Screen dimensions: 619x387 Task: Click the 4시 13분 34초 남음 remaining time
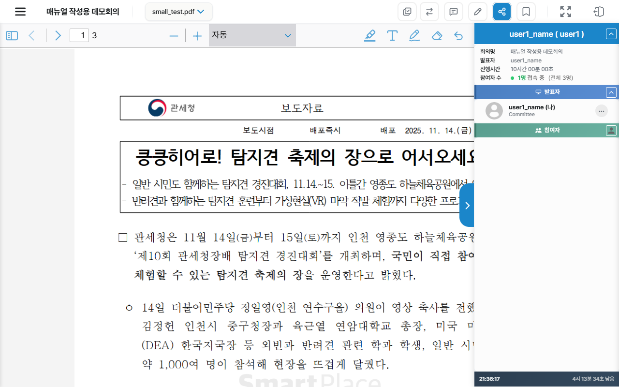tap(593, 379)
